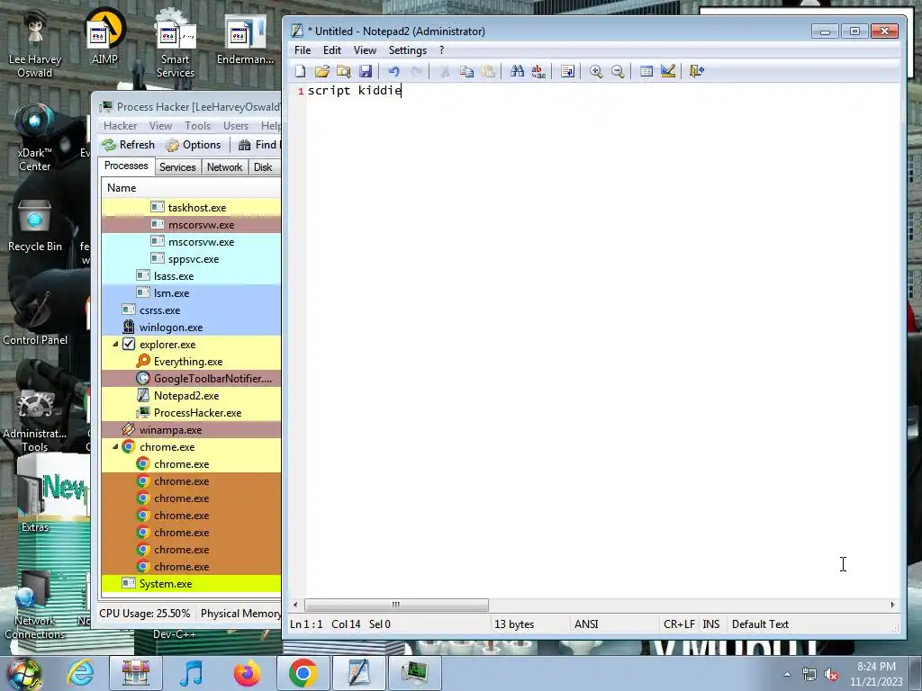Click the xDark Center desktop icon

[x=35, y=138]
